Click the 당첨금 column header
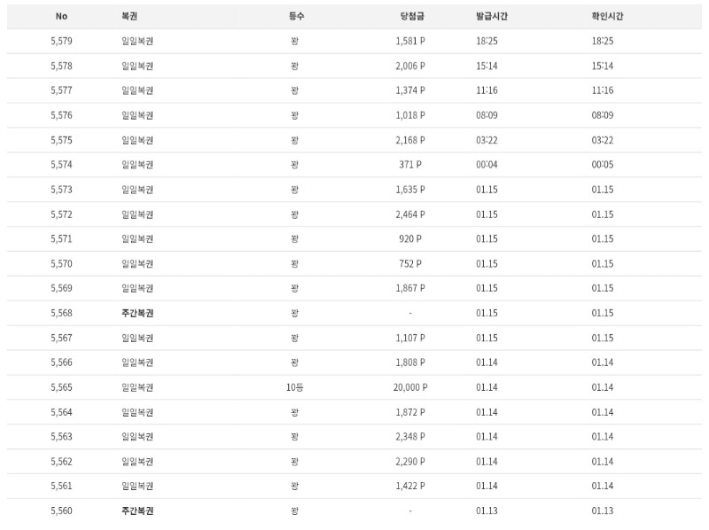This screenshot has width=709, height=530. click(x=411, y=17)
